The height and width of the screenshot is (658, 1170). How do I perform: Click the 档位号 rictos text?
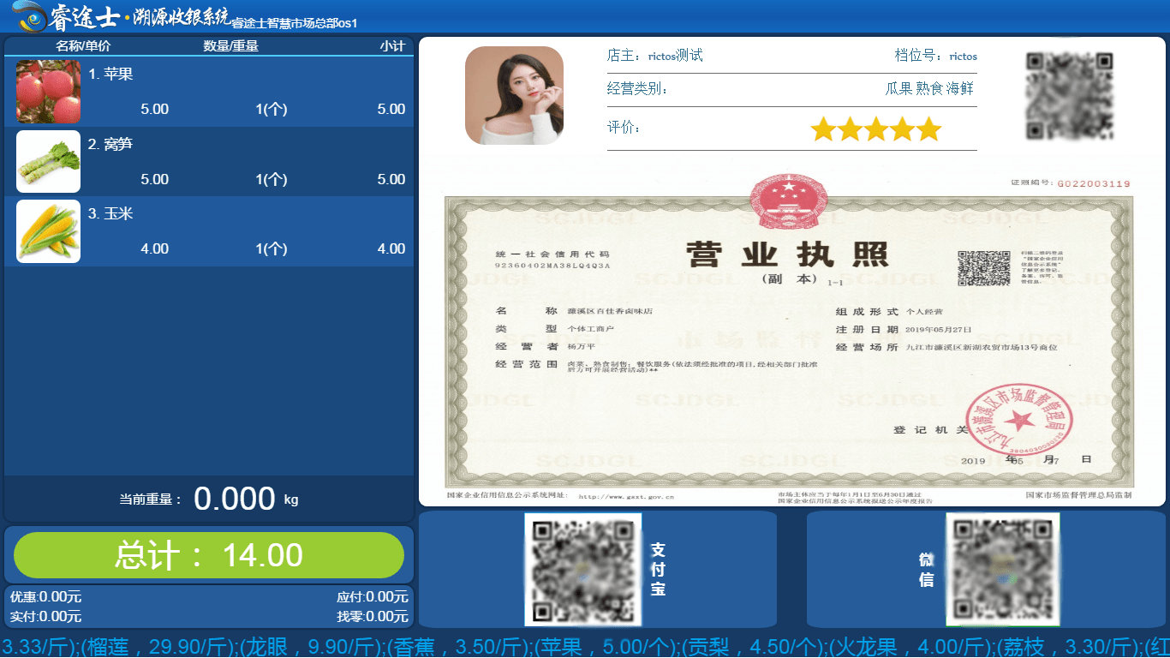(935, 56)
